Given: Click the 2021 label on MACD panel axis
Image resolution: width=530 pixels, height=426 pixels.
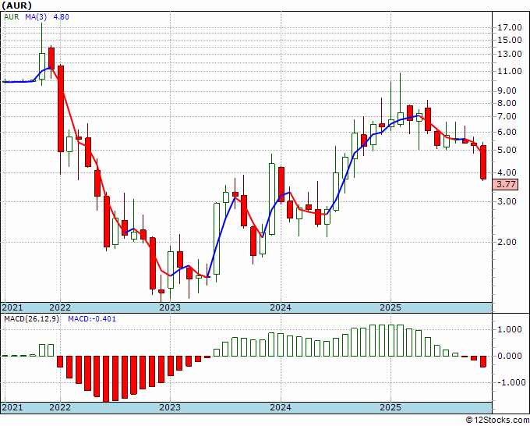Looking at the screenshot, I should pyautogui.click(x=12, y=407).
